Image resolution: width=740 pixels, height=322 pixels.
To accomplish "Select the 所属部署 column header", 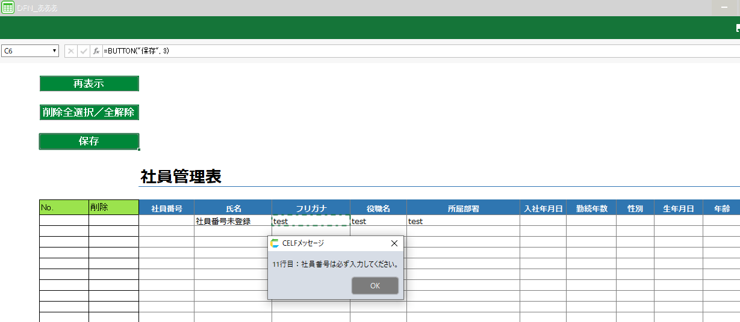I will 463,208.
